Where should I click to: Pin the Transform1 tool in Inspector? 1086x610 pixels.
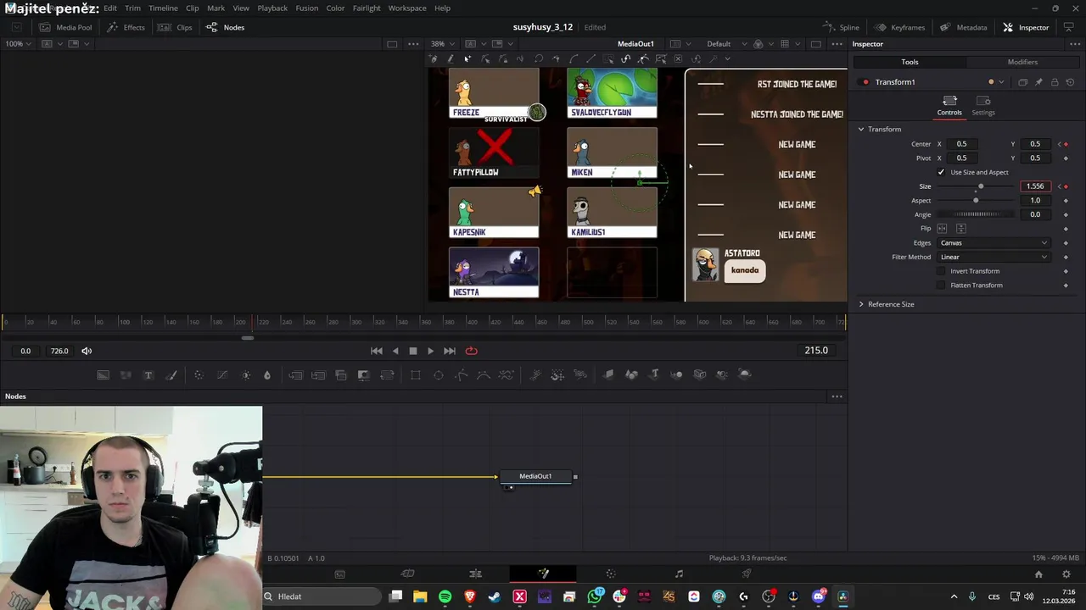1038,82
